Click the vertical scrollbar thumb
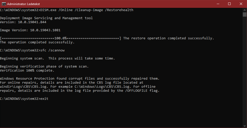The width and height of the screenshot is (247, 128). [x=245, y=14]
